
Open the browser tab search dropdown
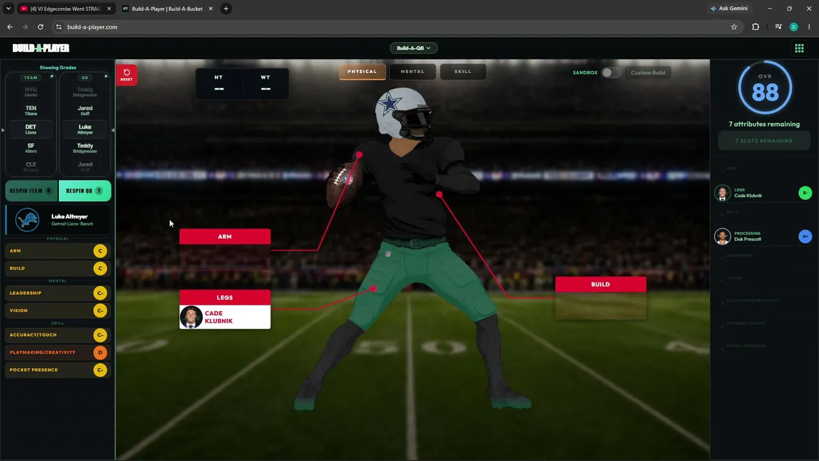(x=8, y=9)
